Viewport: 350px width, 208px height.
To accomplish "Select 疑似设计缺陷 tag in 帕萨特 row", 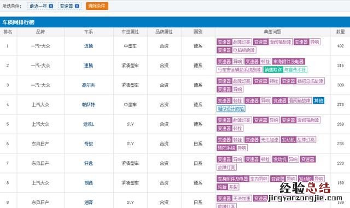I will 231,109.
